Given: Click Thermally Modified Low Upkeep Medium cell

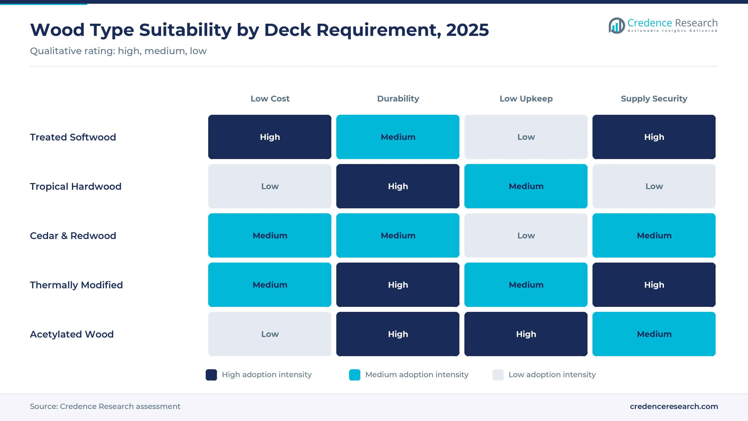Looking at the screenshot, I should [526, 285].
